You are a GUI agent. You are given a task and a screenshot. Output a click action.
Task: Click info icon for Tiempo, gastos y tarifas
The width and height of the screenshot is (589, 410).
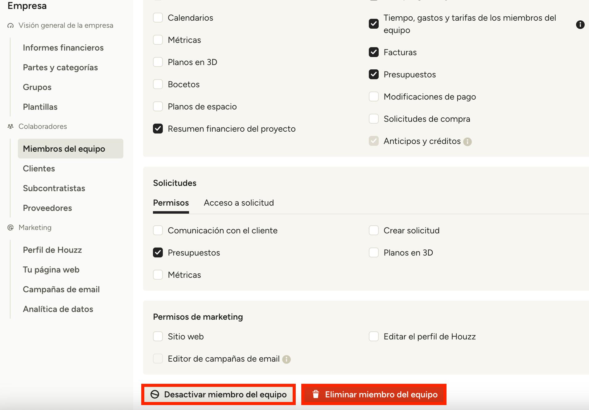coord(580,24)
